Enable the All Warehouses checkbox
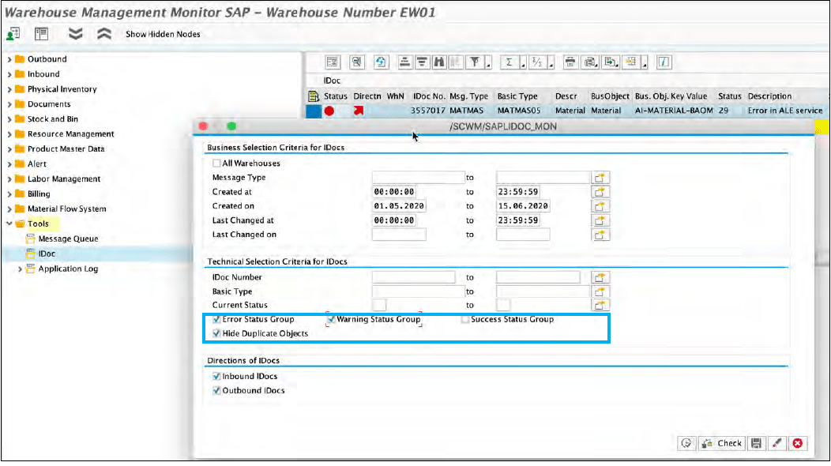The height and width of the screenshot is (466, 831). 216,163
